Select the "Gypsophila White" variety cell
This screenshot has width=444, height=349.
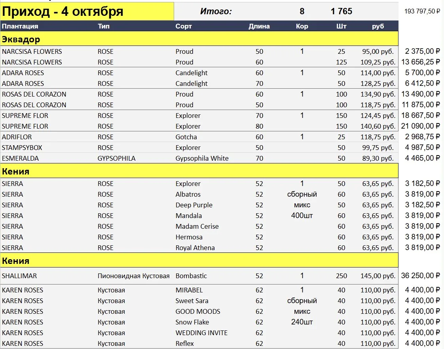click(202, 159)
